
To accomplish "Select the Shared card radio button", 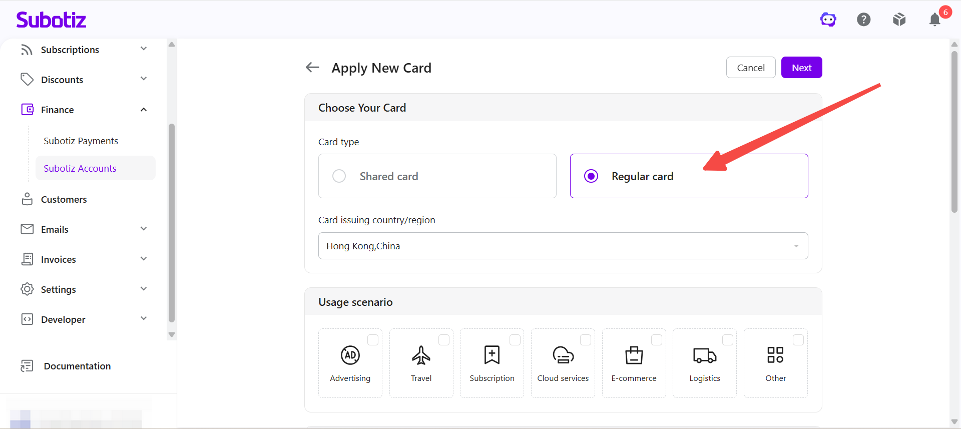I will pyautogui.click(x=339, y=176).
